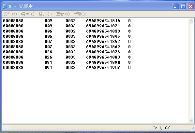Minimize the Notepad window
This screenshot has height=133, width=195.
click(175, 6)
